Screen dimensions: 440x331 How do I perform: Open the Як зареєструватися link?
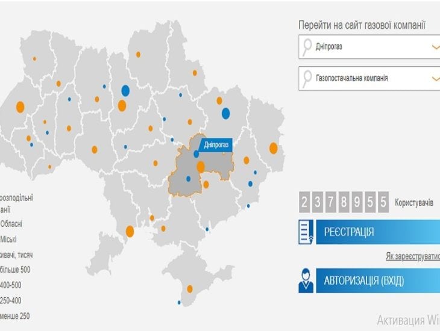point(412,256)
